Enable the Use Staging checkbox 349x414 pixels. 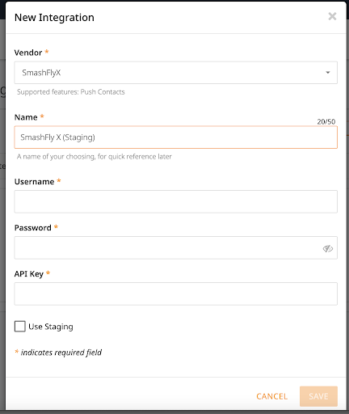tap(20, 327)
